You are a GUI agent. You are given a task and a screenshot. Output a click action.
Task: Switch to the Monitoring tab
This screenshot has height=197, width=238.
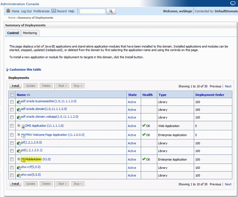coord(30,33)
